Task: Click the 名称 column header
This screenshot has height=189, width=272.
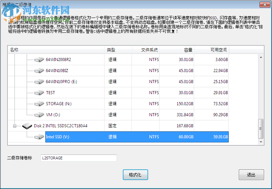Action: 56,50
